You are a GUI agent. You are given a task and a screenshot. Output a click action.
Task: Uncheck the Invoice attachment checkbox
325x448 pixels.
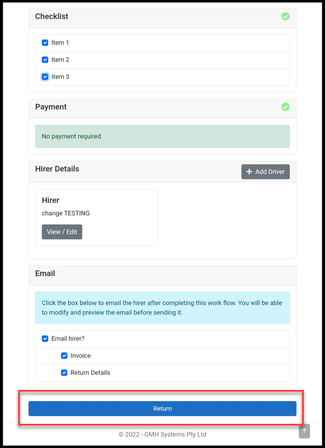coord(64,356)
